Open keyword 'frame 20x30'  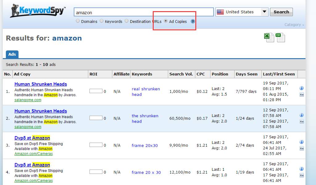[x=145, y=145]
